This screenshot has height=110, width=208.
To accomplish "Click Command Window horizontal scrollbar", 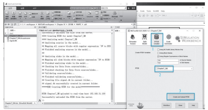I will 71,103.
